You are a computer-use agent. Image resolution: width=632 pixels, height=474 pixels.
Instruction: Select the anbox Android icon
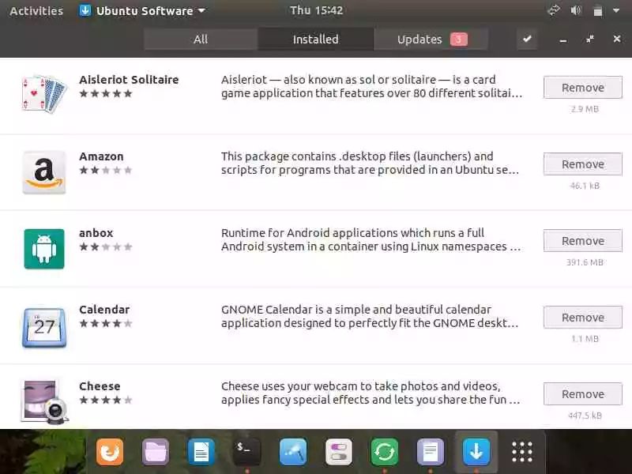(44, 249)
